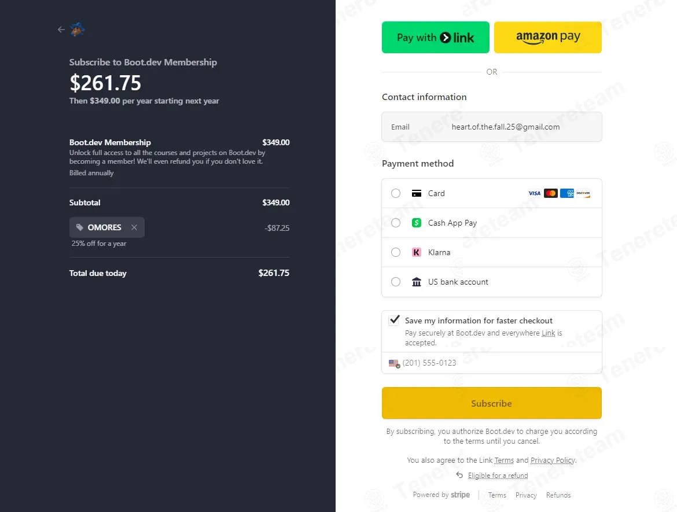Click the yellow Subscribe button
Image resolution: width=677 pixels, height=512 pixels.
pos(491,403)
